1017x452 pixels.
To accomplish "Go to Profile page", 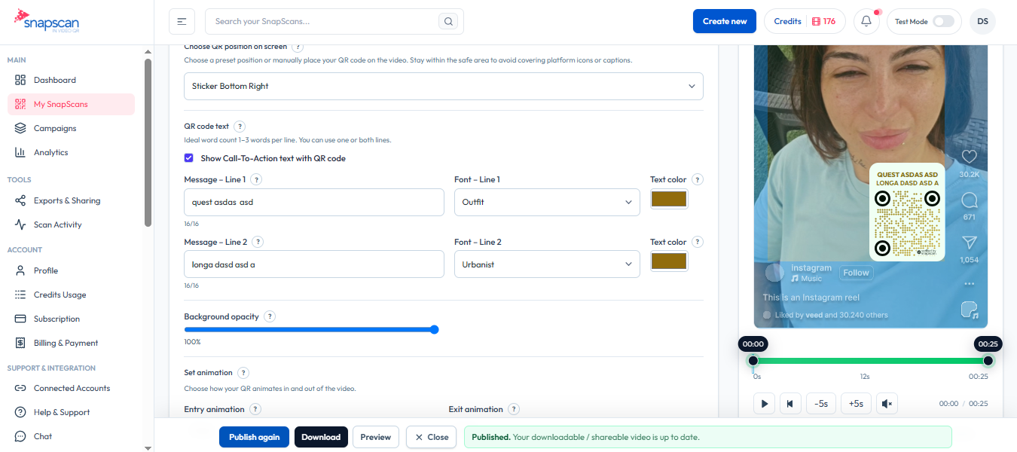I will pyautogui.click(x=72, y=270).
